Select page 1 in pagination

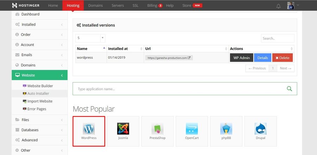coord(273,68)
